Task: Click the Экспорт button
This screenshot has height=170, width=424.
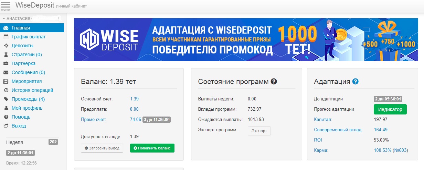Action: tap(259, 131)
